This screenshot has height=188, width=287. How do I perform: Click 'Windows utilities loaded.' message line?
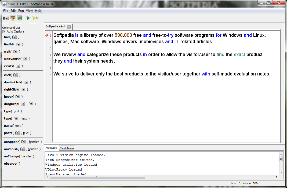click(72, 165)
